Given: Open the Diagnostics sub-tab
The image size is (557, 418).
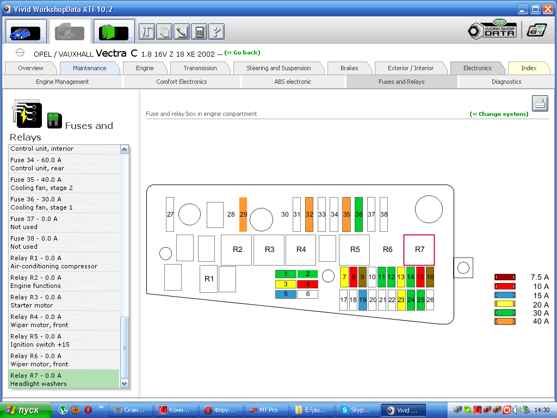Looking at the screenshot, I should [506, 82].
